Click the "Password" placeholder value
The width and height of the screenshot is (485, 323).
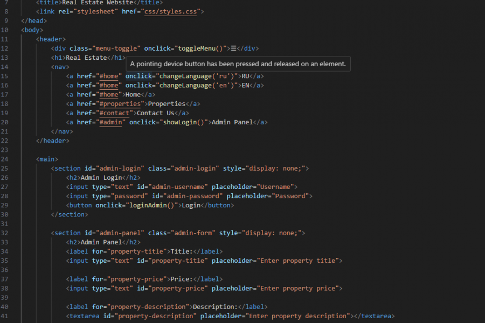[x=290, y=196]
